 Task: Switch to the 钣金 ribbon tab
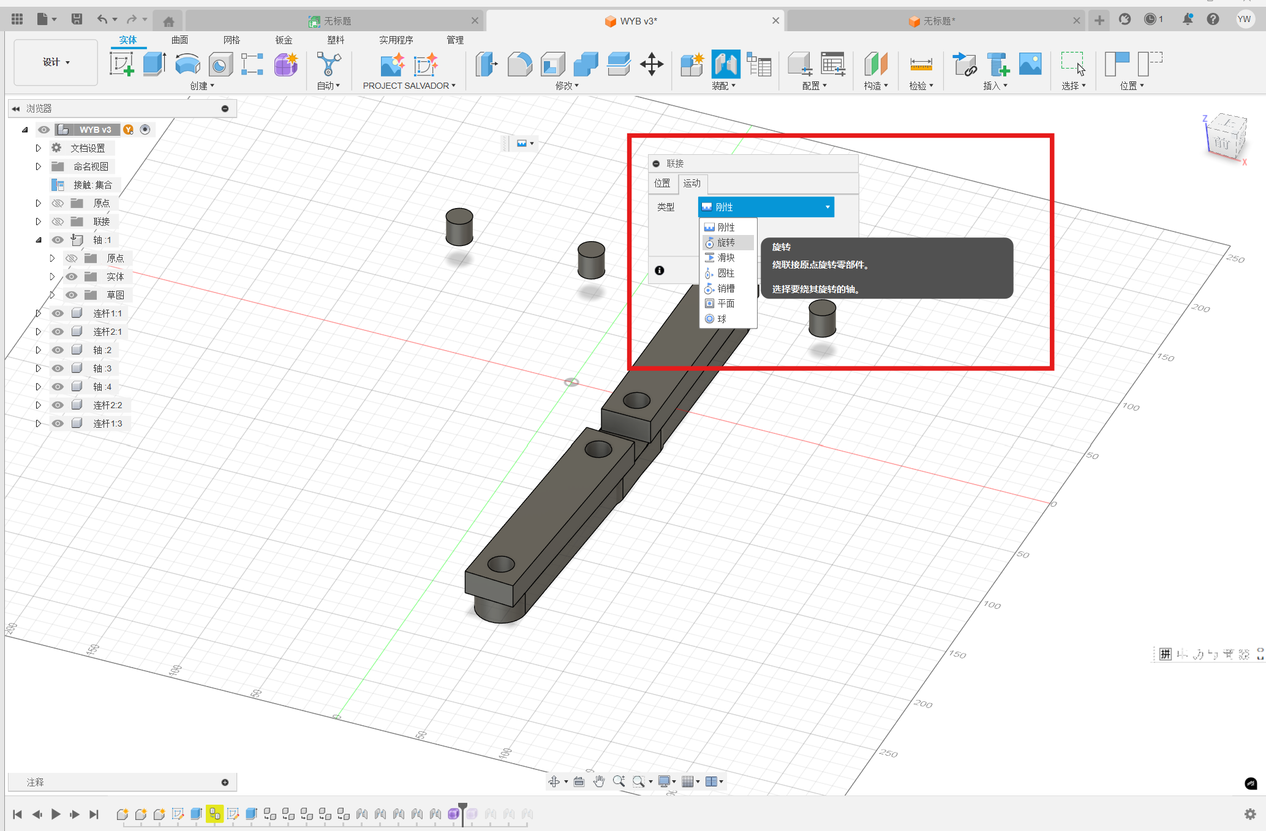284,40
